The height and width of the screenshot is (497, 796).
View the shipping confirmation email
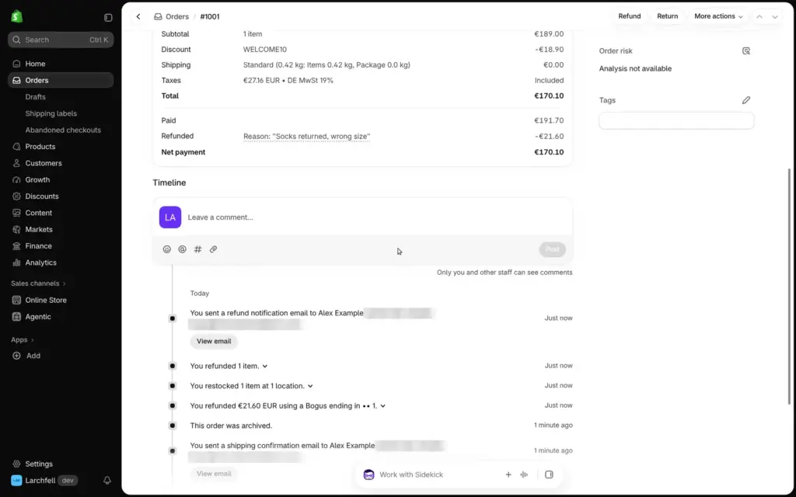pyautogui.click(x=214, y=474)
